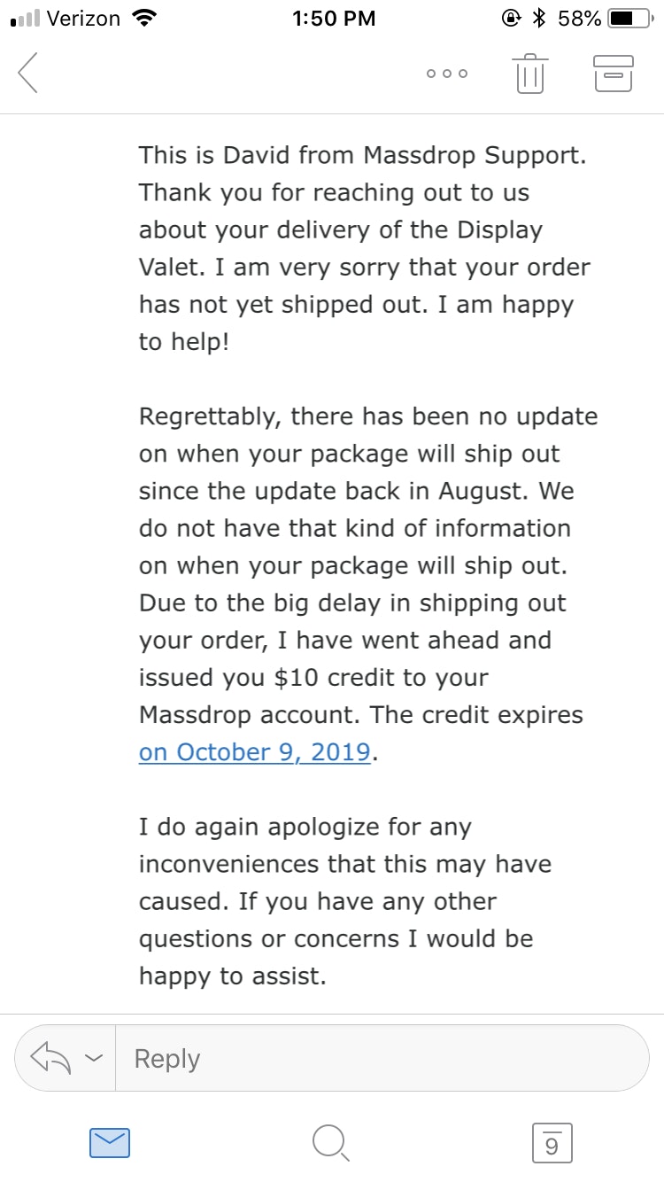Viewport: 664px width, 1182px height.
Task: Tap the Wi-Fi status icon
Action: pyautogui.click(x=142, y=18)
